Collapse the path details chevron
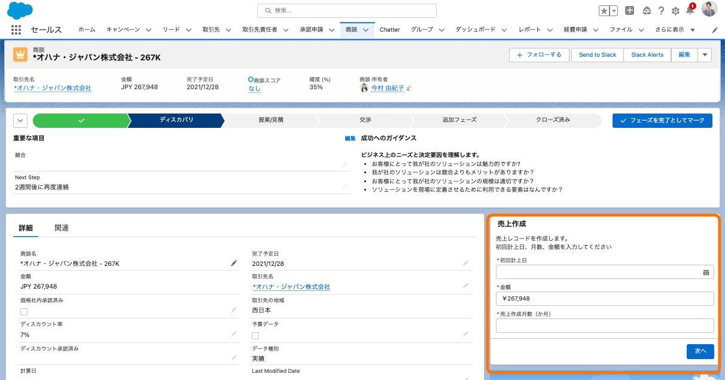The height and width of the screenshot is (380, 725). [x=20, y=121]
